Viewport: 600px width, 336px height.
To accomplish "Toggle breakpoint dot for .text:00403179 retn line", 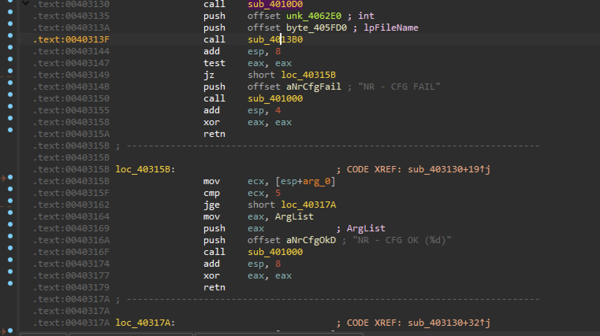I will tap(10, 283).
